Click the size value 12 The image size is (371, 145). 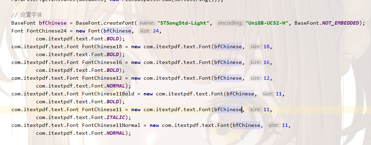coord(266,78)
